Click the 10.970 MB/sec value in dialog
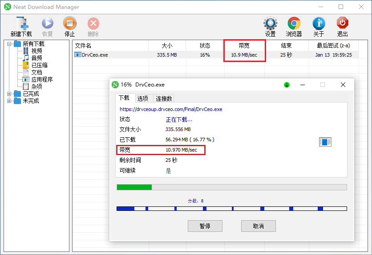 coord(181,150)
